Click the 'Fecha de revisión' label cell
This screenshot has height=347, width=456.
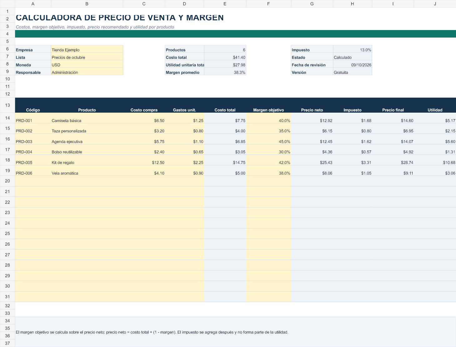tap(312, 64)
